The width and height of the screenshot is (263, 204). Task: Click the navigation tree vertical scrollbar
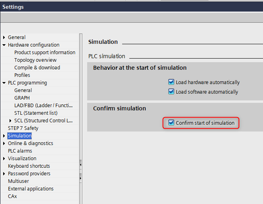[81, 100]
